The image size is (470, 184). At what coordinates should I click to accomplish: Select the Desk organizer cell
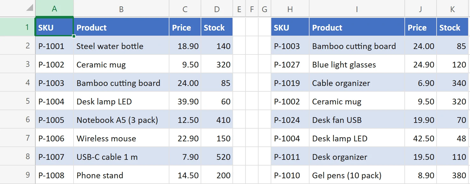tap(357, 156)
